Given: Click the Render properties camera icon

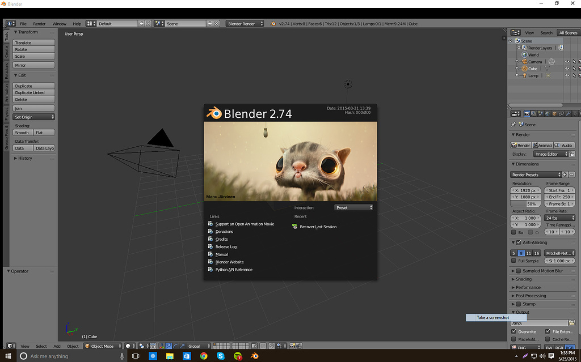Looking at the screenshot, I should coord(527,114).
